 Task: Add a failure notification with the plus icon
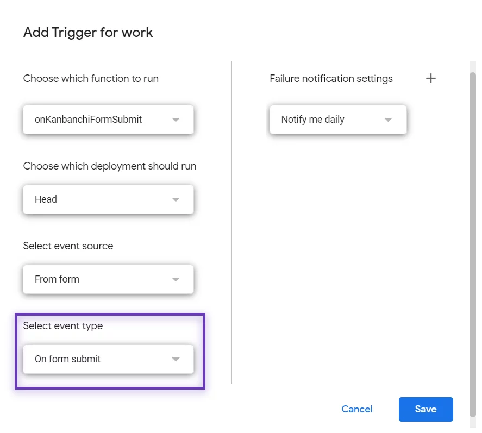tap(431, 78)
